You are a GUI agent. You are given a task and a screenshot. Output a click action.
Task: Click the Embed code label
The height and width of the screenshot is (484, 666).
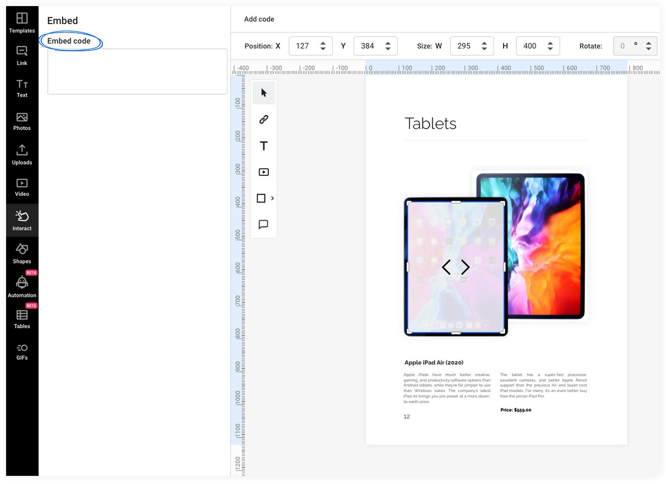69,41
